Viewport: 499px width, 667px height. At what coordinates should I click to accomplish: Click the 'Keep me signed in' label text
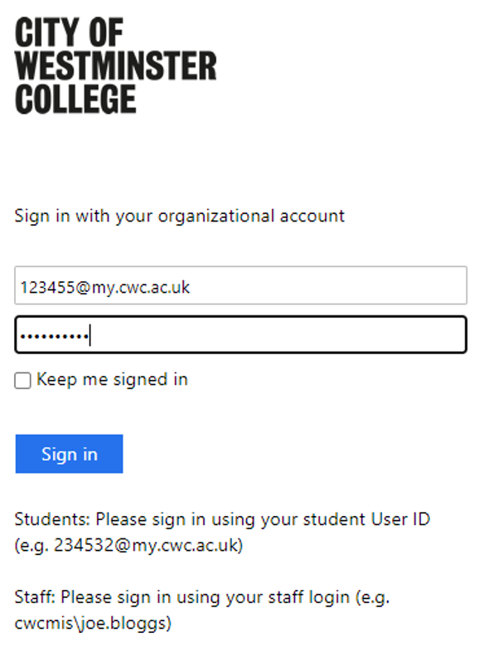pos(112,379)
